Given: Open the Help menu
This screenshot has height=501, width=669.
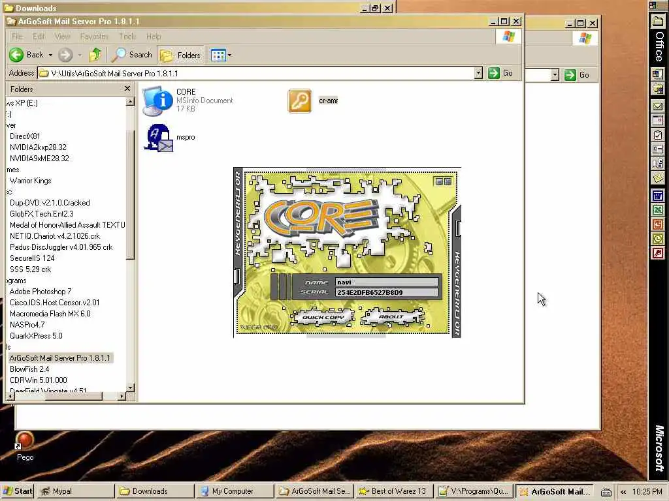Looking at the screenshot, I should 154,37.
